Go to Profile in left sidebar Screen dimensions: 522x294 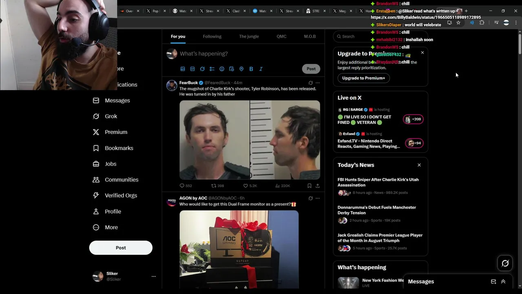coord(107,212)
